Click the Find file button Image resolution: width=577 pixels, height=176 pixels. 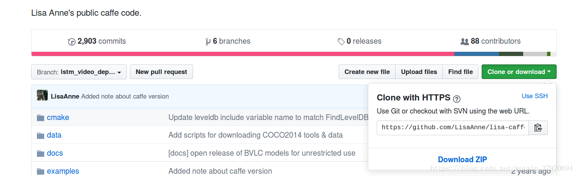pyautogui.click(x=460, y=72)
